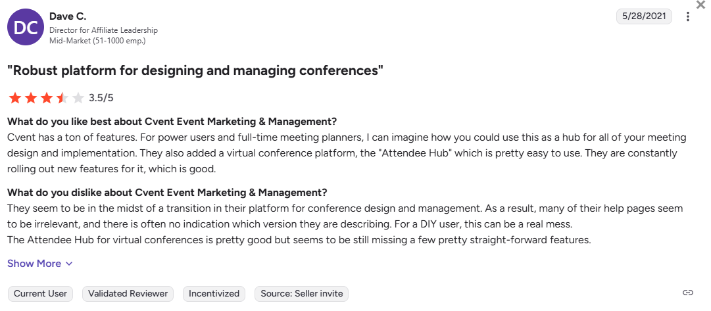Click the 3.5/5 rating score text

[101, 99]
